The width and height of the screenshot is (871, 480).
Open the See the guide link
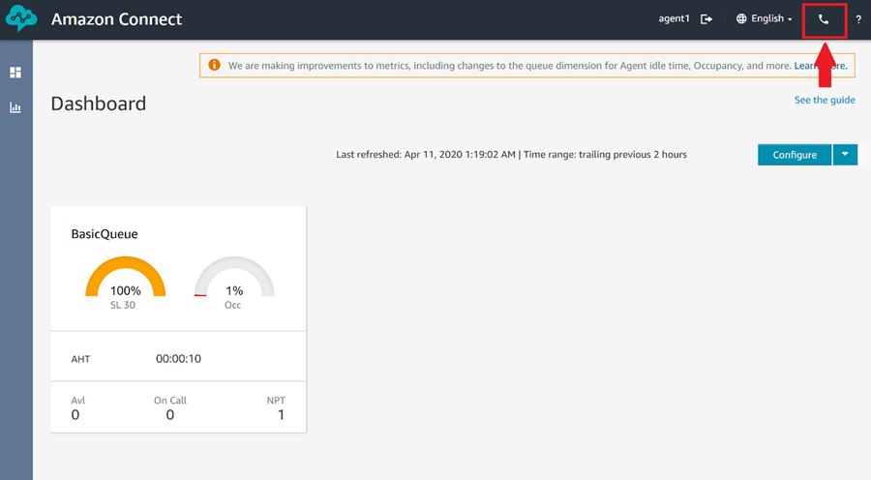coord(825,100)
